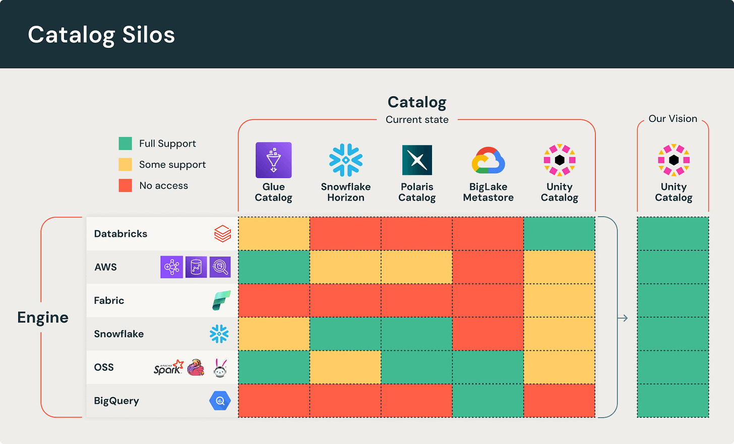Screen dimensions: 734x444
Task: Select Databricks row Unity Catalog green cell, Current state
Action: tap(560, 234)
